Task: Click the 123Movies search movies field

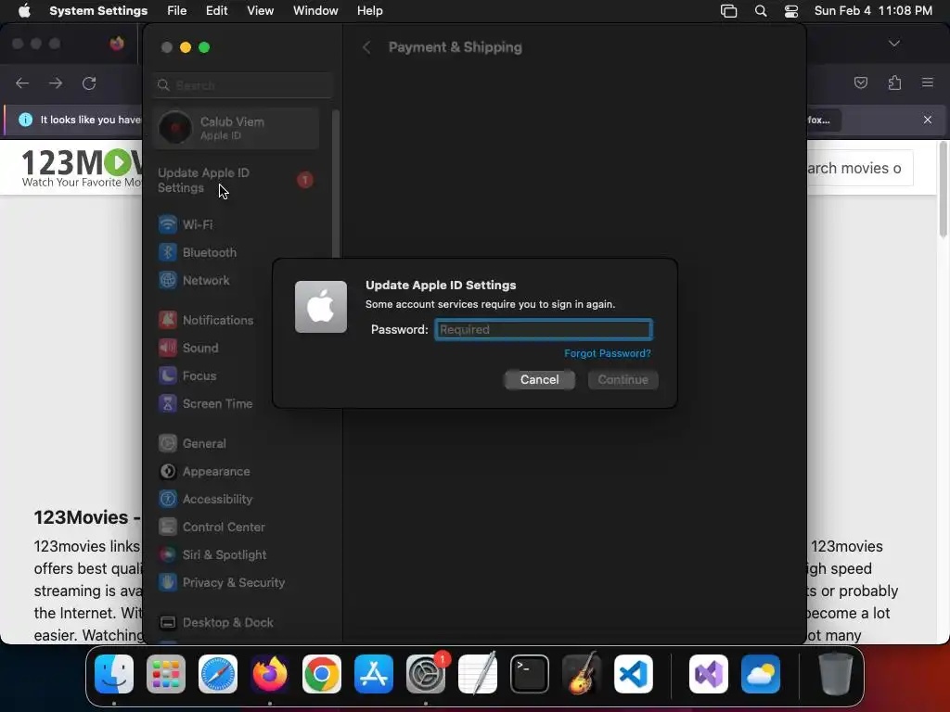Action: click(860, 169)
